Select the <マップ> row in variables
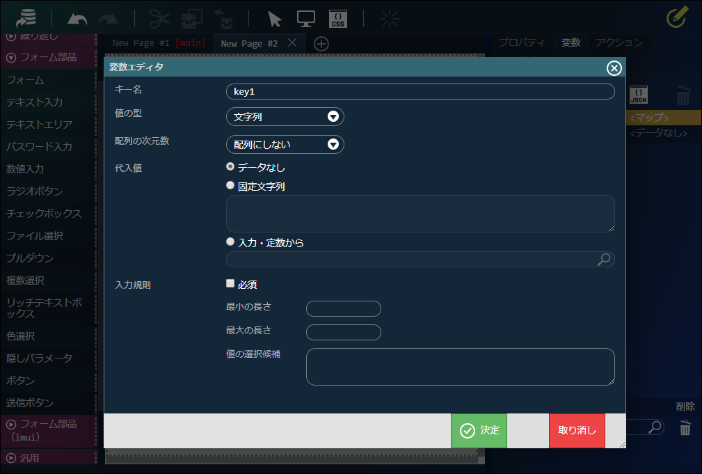Screen dimensions: 702x474 664,118
